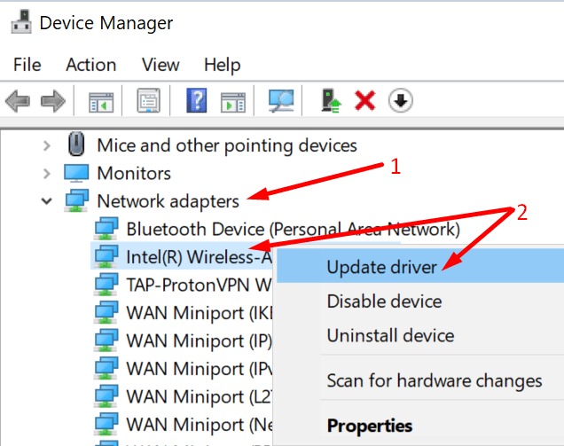Image resolution: width=564 pixels, height=446 pixels.
Task: Choose Scan for hardware changes menu entry
Action: point(420,380)
